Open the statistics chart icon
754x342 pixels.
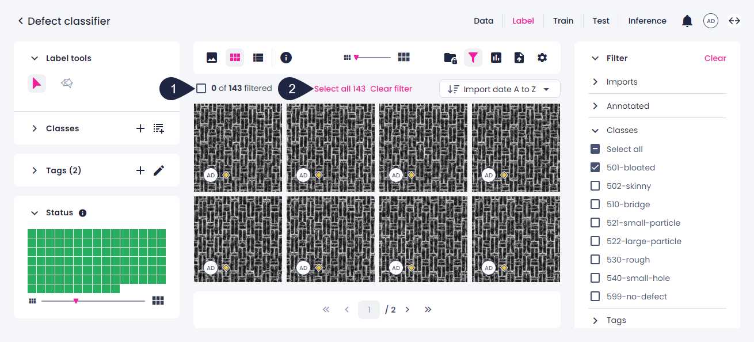[496, 58]
